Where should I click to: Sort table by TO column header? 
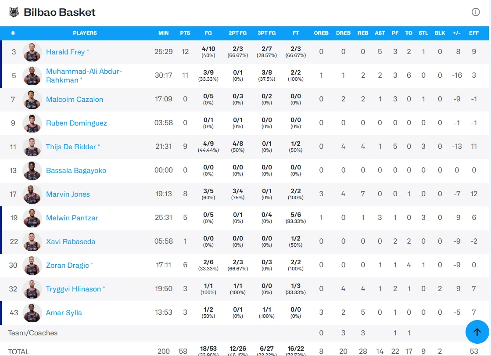409,33
